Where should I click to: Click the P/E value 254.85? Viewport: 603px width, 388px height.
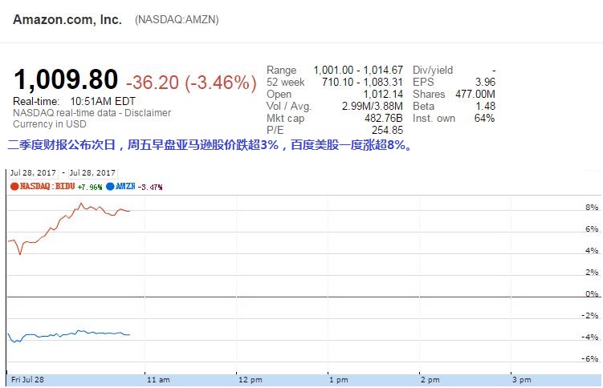coord(387,130)
